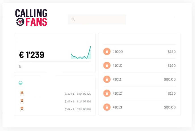
Task: Click the magnifying glass search icon
Action: coord(73,19)
